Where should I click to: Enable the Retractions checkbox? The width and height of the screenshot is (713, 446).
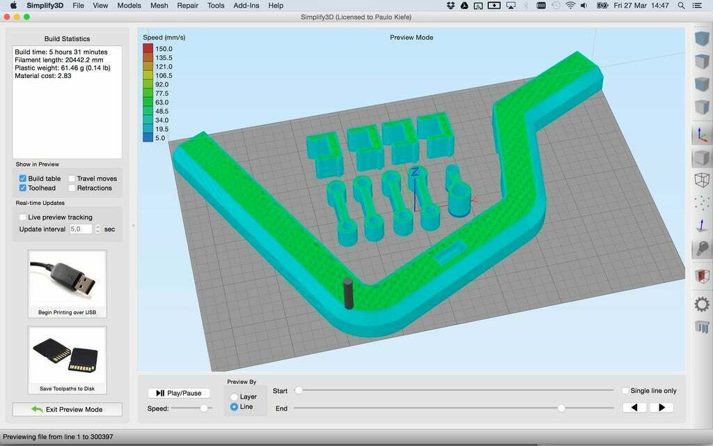(x=72, y=187)
